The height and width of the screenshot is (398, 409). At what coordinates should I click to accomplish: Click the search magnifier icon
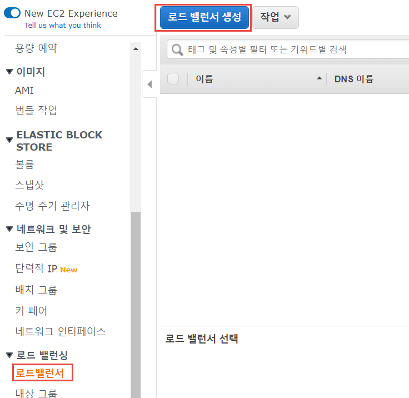pos(177,49)
